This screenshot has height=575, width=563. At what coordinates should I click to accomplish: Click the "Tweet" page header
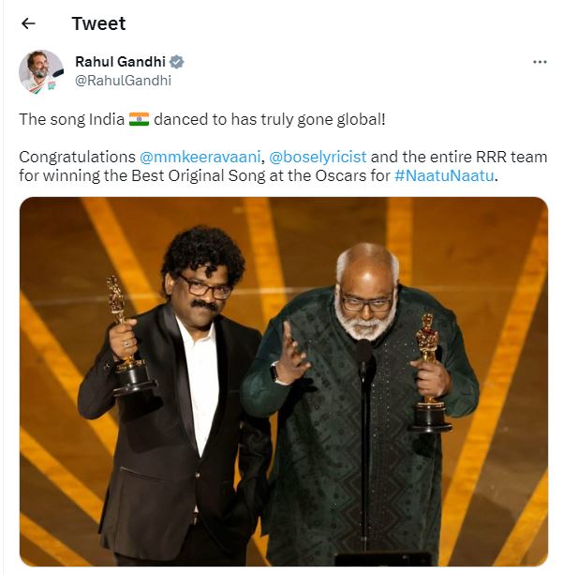click(98, 23)
